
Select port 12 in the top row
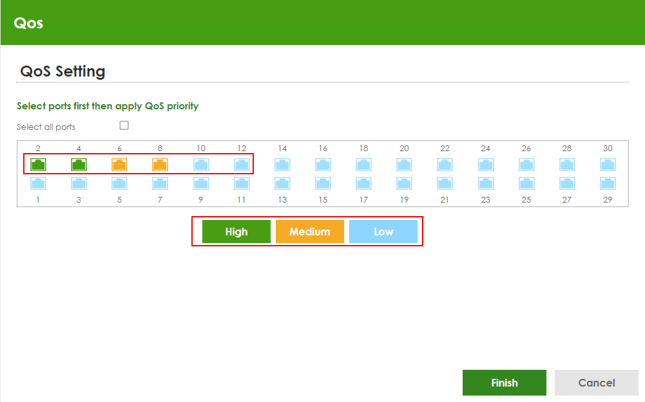click(x=242, y=165)
